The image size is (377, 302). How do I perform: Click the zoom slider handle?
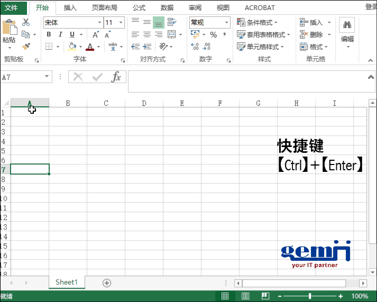tap(310, 296)
